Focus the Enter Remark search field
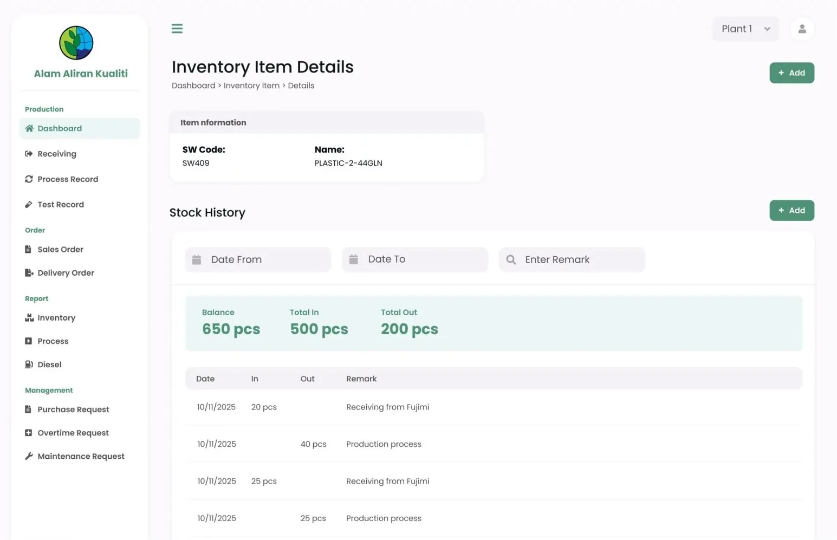The image size is (837, 540). [x=572, y=260]
